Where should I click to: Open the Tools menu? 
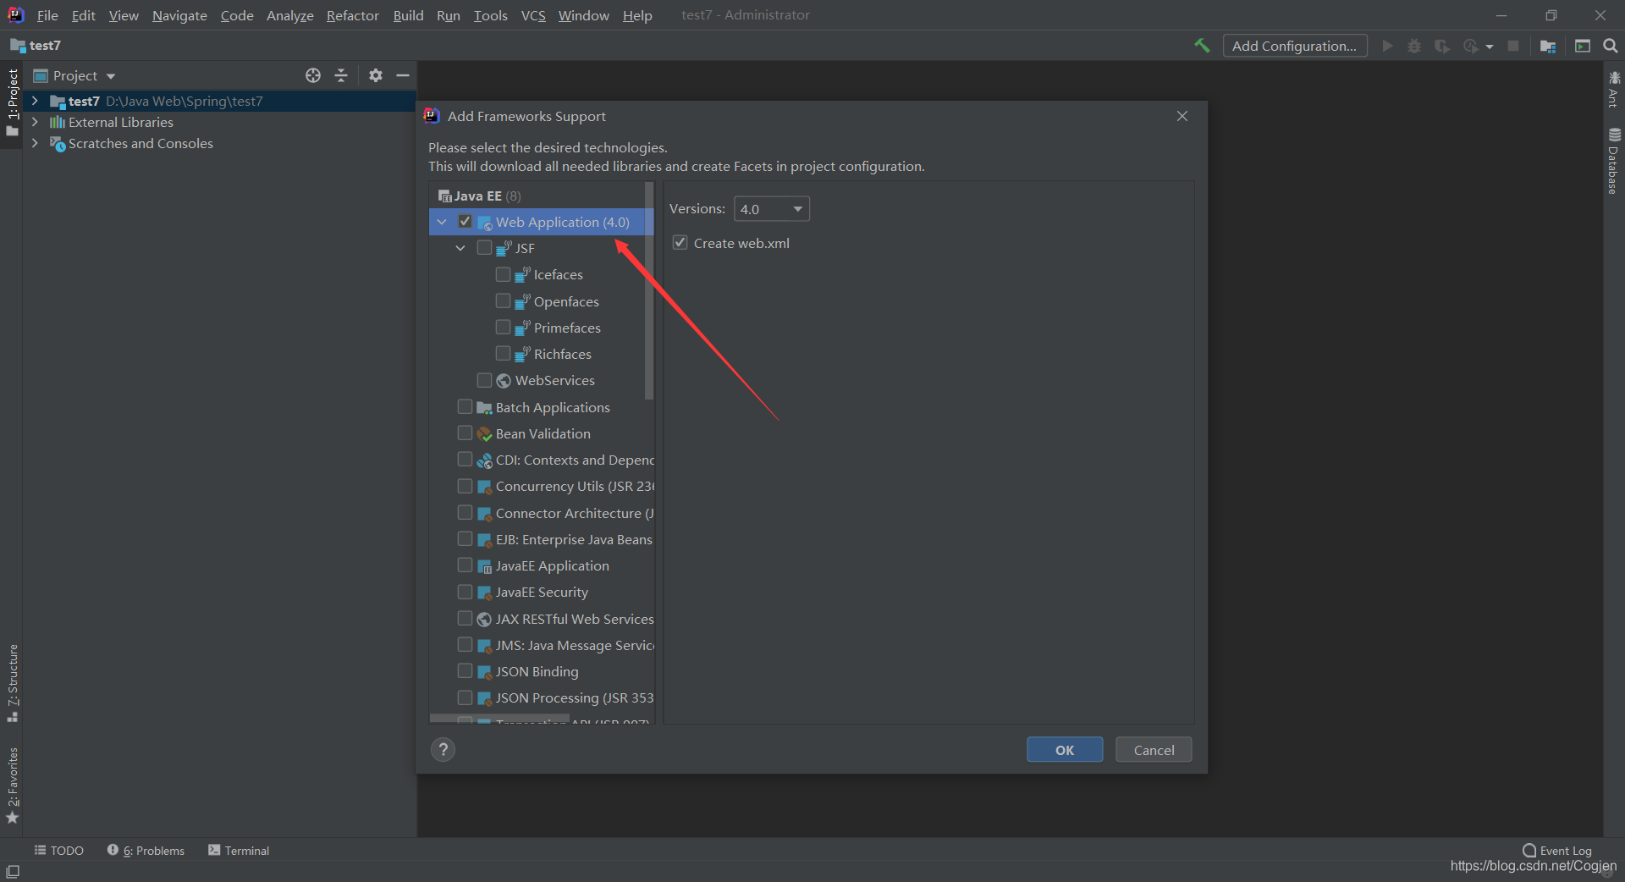point(490,15)
